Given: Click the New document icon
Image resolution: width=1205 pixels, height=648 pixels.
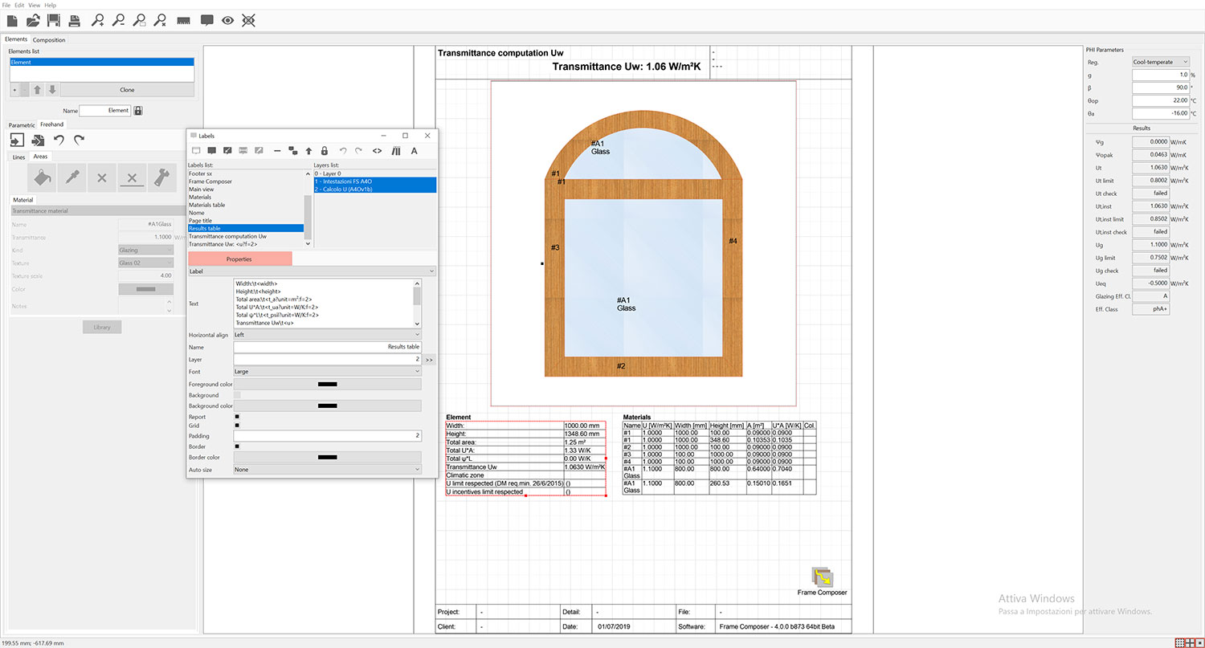Looking at the screenshot, I should (x=13, y=20).
